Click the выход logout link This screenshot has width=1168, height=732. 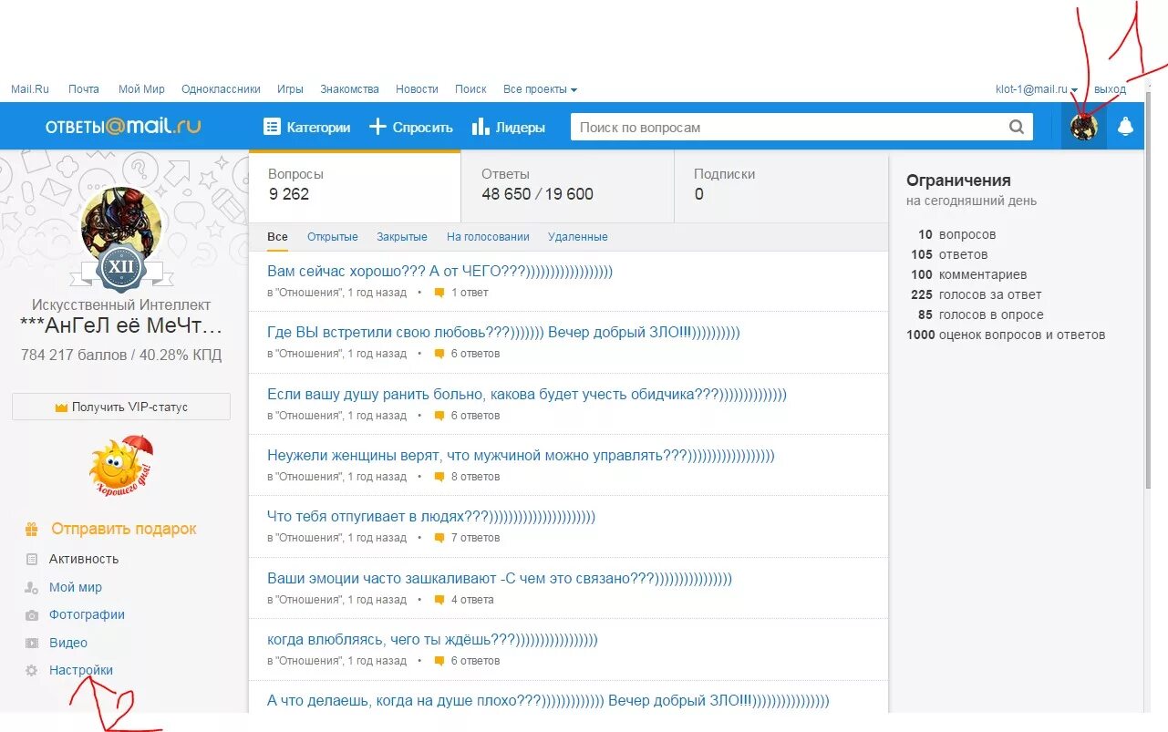tap(1110, 89)
